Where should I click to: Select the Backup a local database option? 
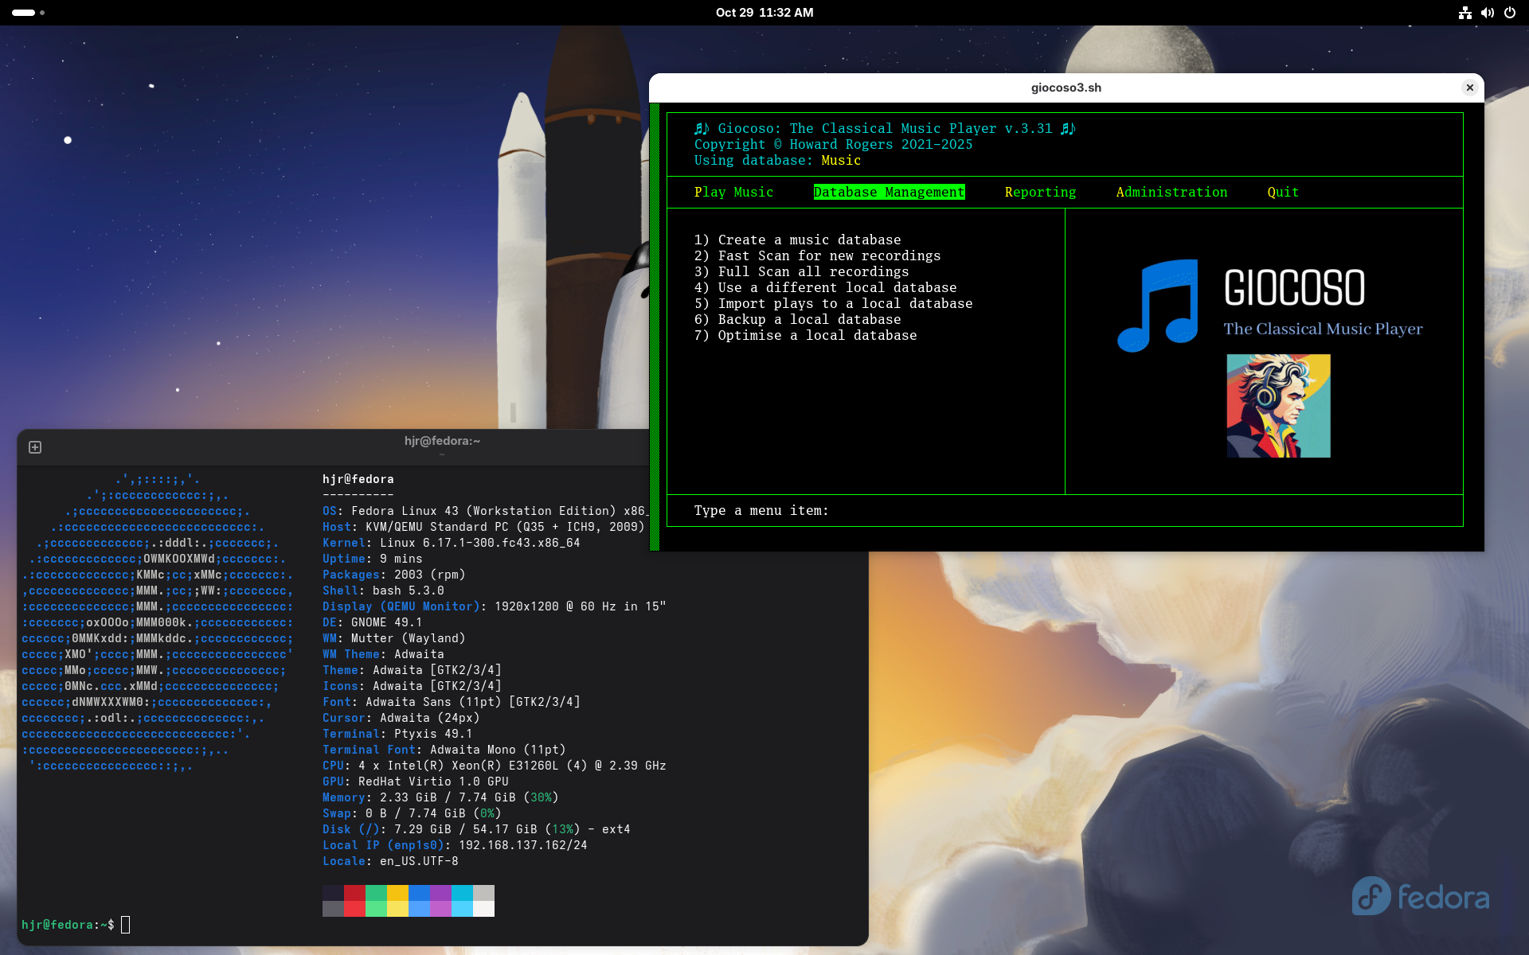coord(797,319)
